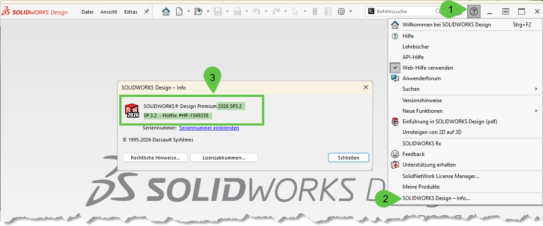Screen dimensions: 543x226
Task: Click copyright text 1995-2026 Dassault Systèmes
Action: coord(158,140)
